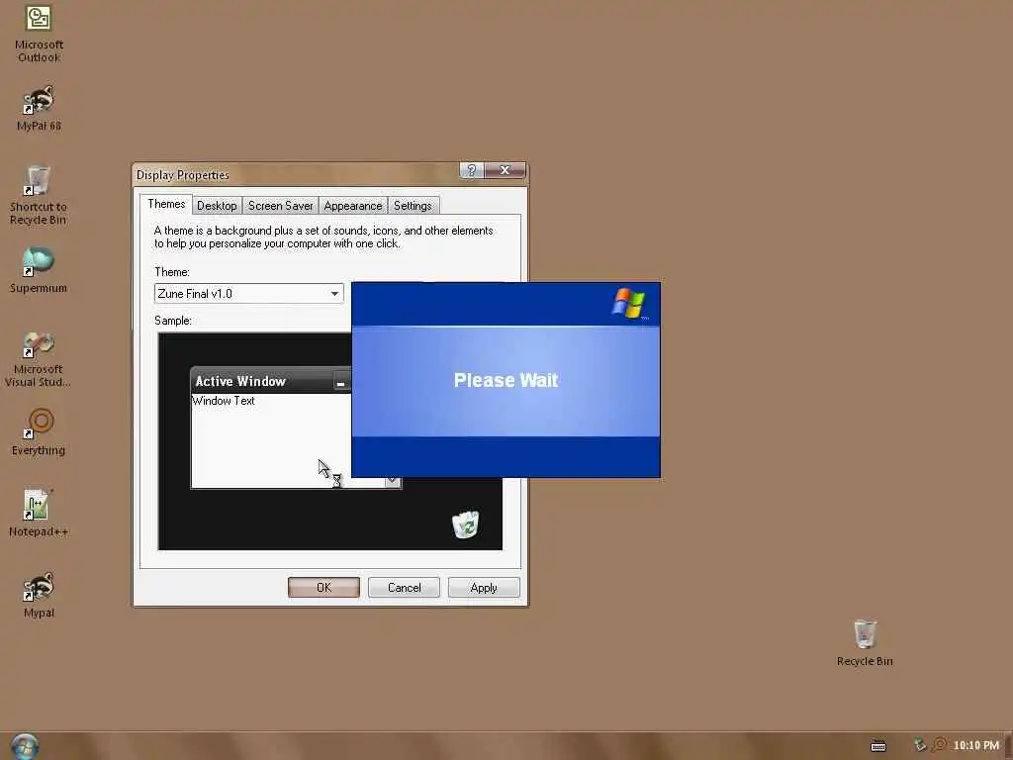
Task: Click the Apply button
Action: pyautogui.click(x=483, y=588)
